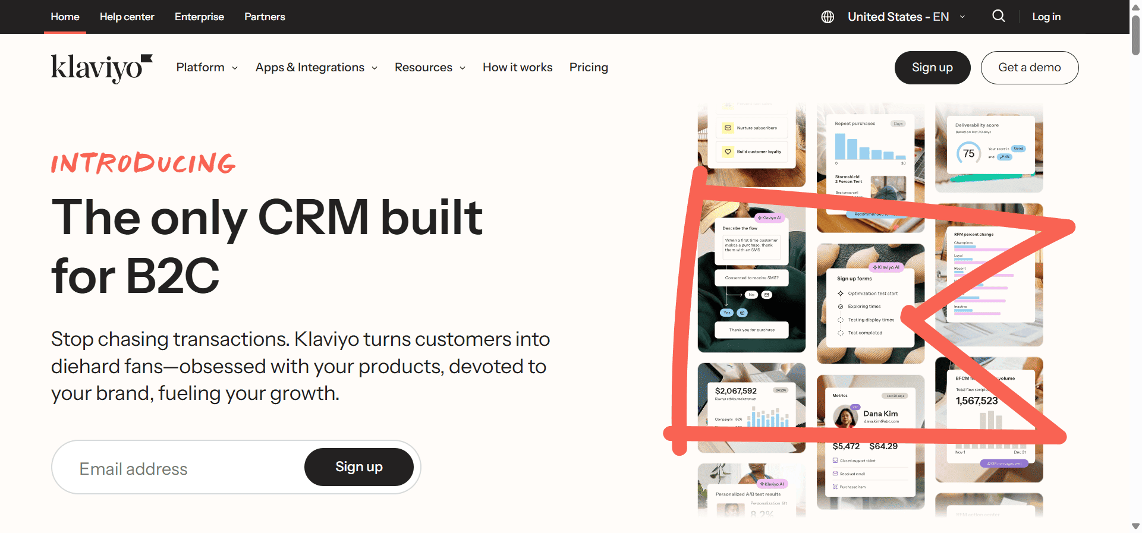Click the Test completed dashed circle
Image resolution: width=1142 pixels, height=533 pixels.
pyautogui.click(x=841, y=333)
